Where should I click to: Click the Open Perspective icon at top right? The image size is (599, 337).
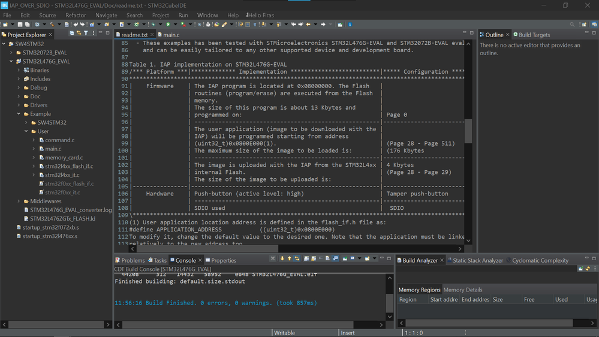click(x=584, y=25)
